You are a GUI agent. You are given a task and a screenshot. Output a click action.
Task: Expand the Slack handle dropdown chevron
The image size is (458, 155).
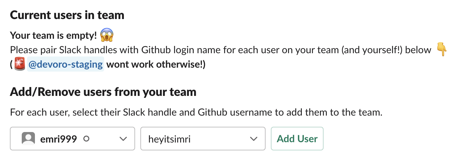coord(123,139)
